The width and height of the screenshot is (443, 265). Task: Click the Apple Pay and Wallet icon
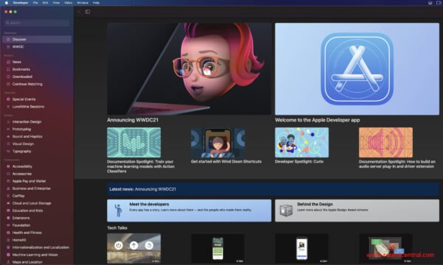(x=8, y=181)
